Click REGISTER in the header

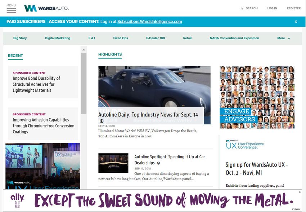pos(293,8)
